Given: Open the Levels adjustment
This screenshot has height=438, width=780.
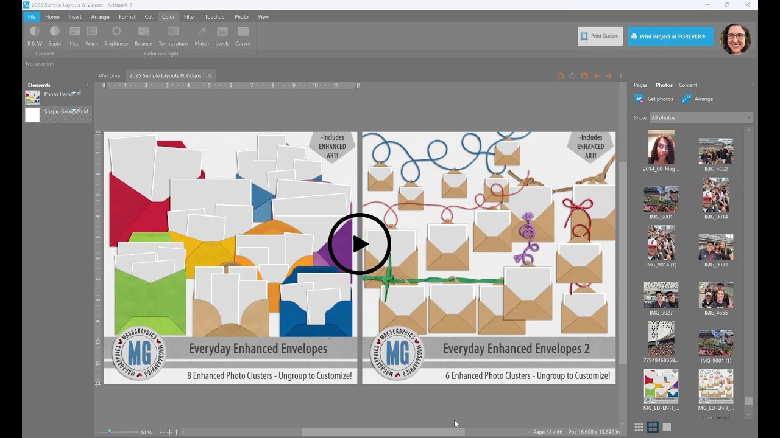Looking at the screenshot, I should pos(222,36).
